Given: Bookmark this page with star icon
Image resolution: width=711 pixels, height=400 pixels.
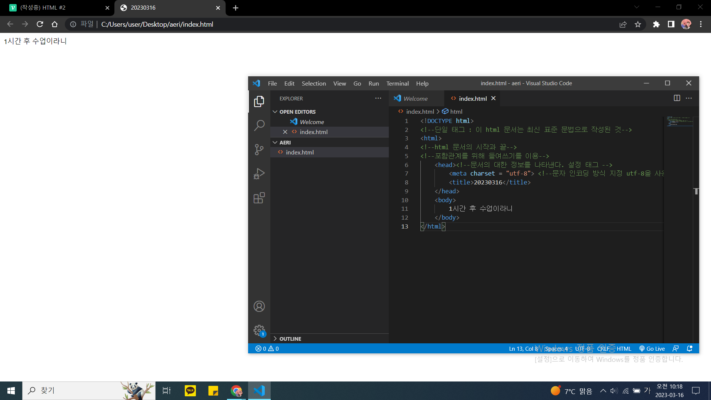Looking at the screenshot, I should 638,24.
